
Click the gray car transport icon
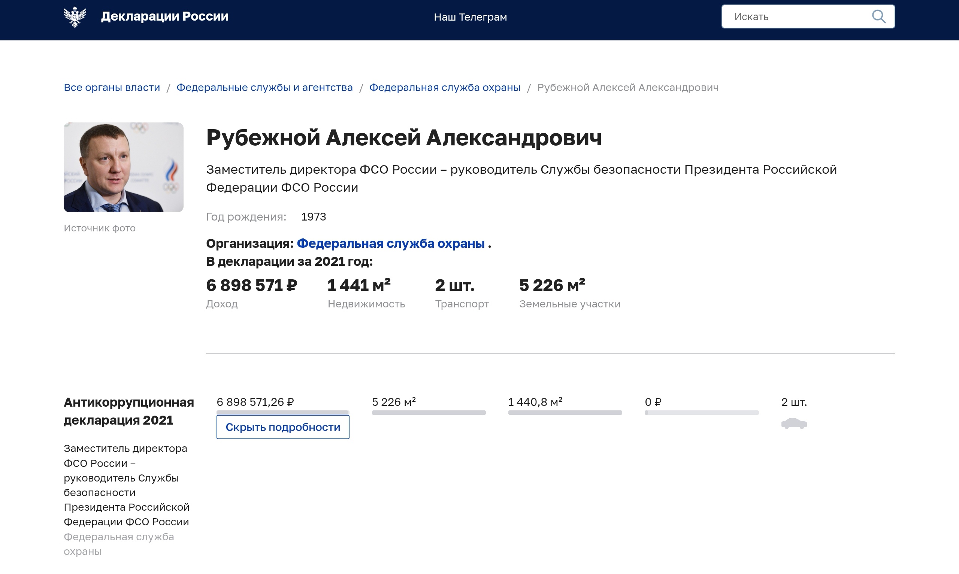pos(794,423)
